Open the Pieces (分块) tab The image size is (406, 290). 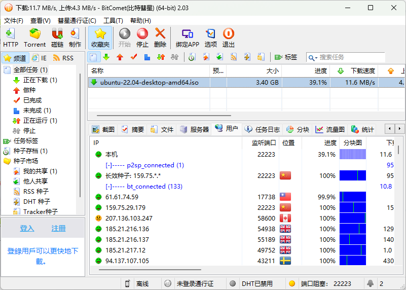tap(298, 129)
